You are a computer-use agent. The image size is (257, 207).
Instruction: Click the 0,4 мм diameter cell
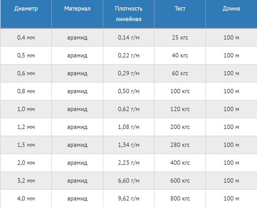(26, 38)
